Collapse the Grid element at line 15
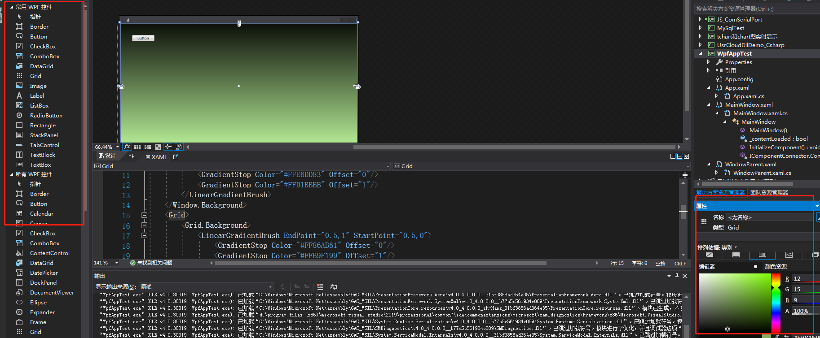 (144, 215)
